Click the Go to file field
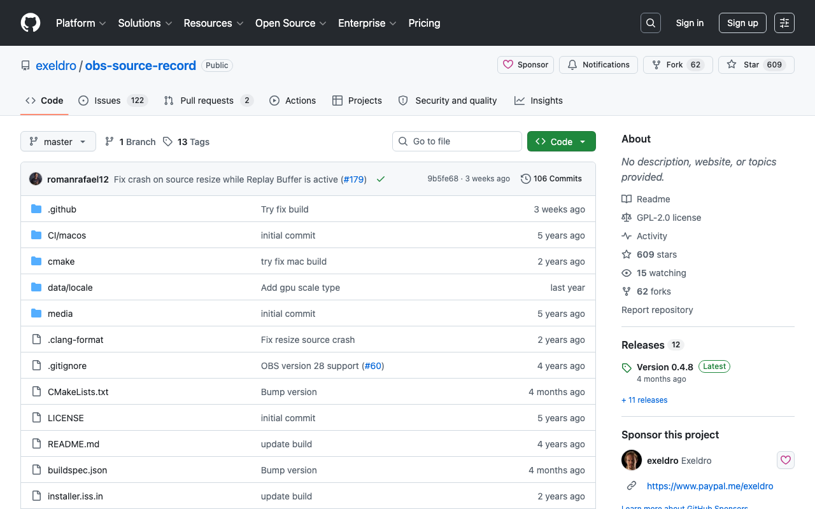 pos(457,141)
